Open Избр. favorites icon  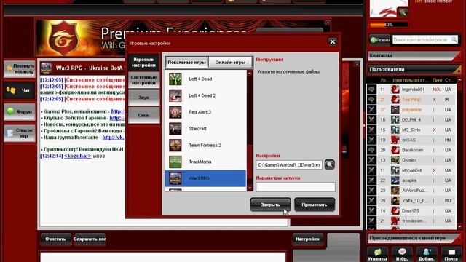coord(402,255)
